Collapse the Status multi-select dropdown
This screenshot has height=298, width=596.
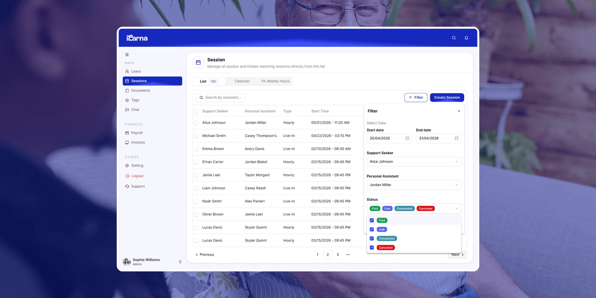(x=457, y=209)
